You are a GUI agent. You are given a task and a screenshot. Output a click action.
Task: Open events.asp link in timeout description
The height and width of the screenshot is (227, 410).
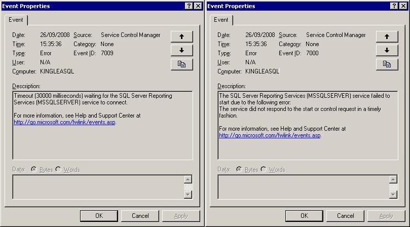64,122
